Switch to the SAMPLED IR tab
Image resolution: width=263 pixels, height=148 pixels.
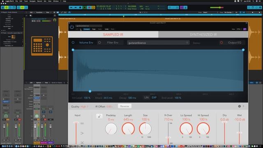(113, 35)
